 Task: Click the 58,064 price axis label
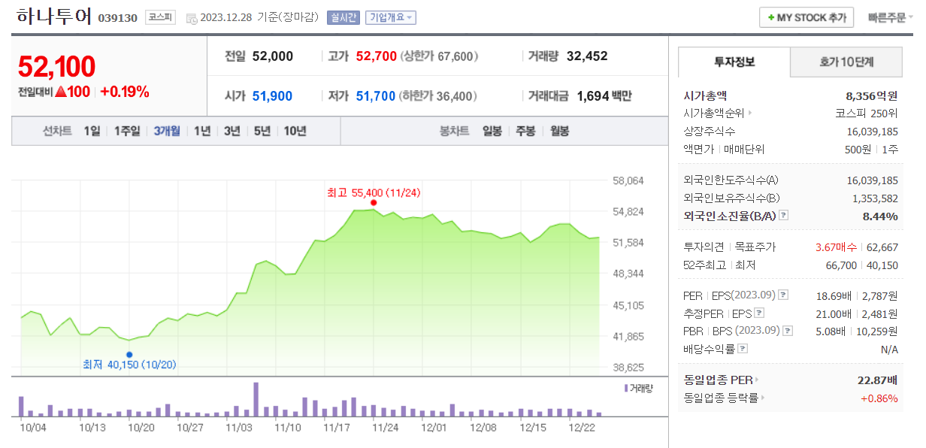pyautogui.click(x=628, y=180)
